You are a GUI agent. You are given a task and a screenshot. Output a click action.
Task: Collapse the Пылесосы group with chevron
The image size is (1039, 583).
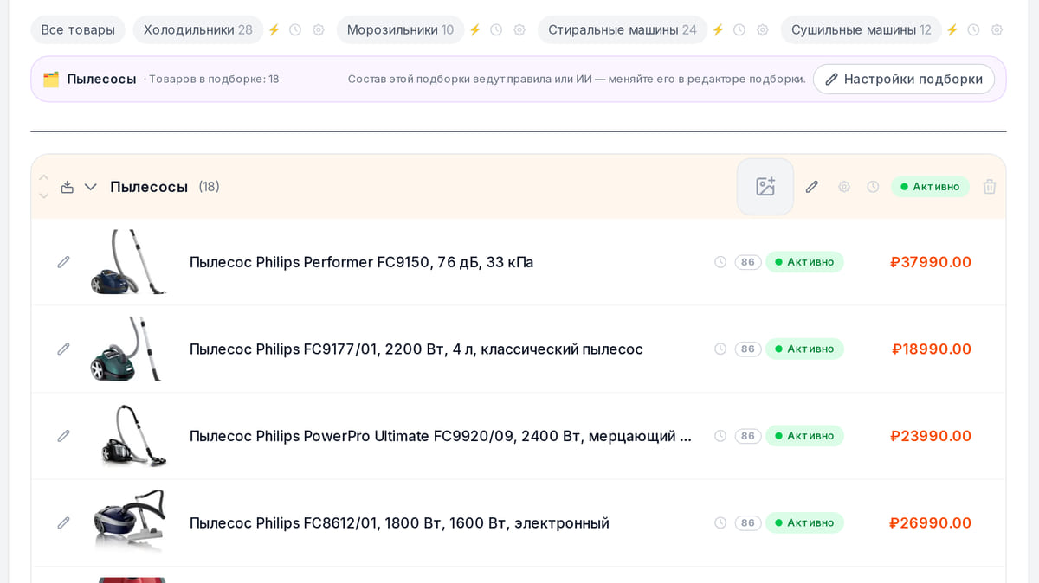[x=91, y=187]
